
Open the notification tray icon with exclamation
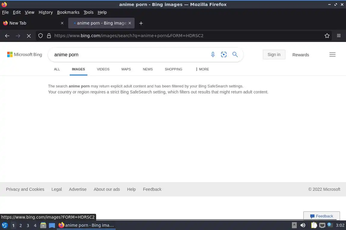tap(330, 225)
